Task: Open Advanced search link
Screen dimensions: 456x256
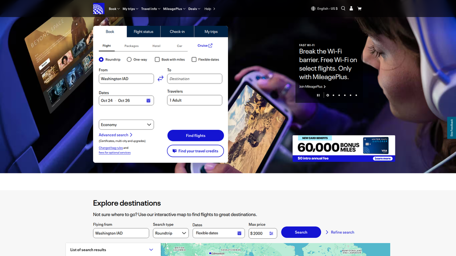Action: click(115, 135)
